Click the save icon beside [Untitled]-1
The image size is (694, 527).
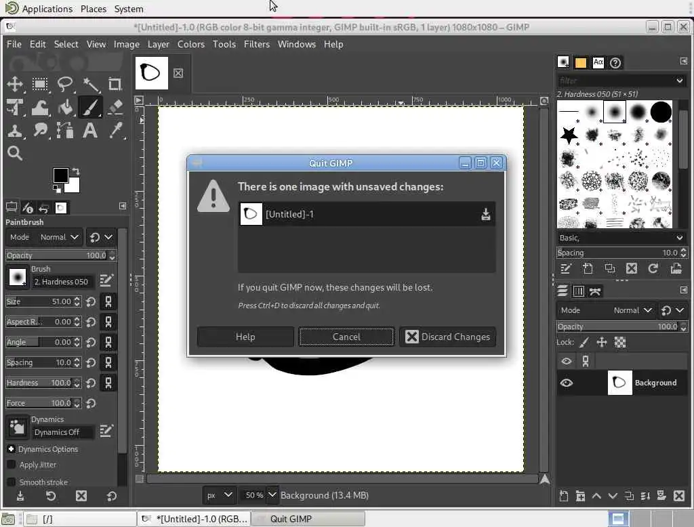485,214
